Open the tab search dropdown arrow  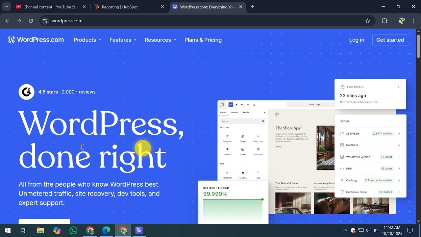(x=6, y=7)
